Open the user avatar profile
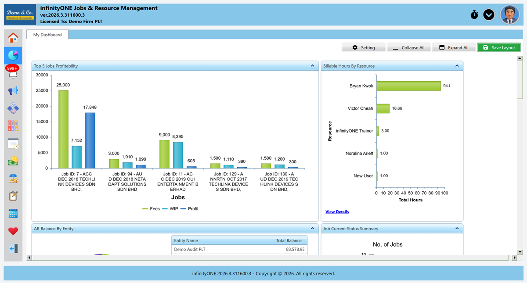This screenshot has width=527, height=283. pos(510,14)
